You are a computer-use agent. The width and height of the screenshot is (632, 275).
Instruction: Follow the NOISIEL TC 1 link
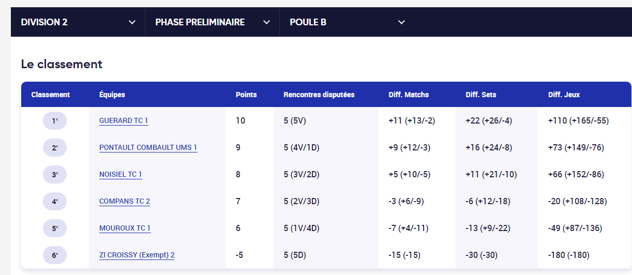[x=121, y=174]
